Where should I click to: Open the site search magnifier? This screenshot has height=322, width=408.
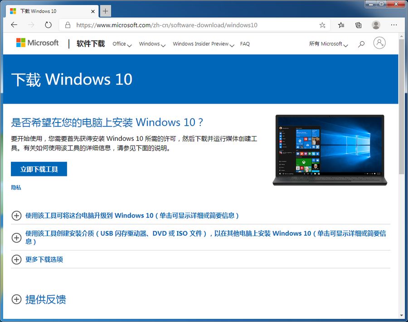361,44
